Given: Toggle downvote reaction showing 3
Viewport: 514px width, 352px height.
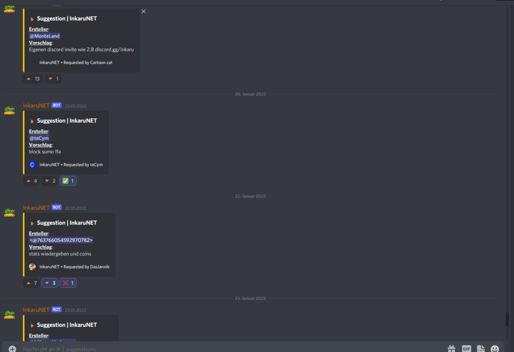Looking at the screenshot, I should click(50, 283).
